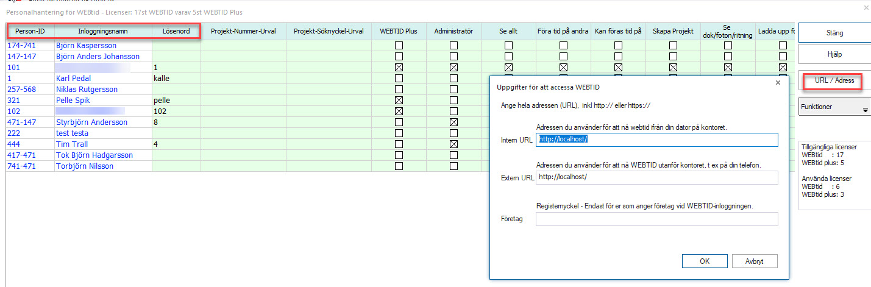871x287 pixels.
Task: Select the Företag registry key field
Action: coord(657,219)
